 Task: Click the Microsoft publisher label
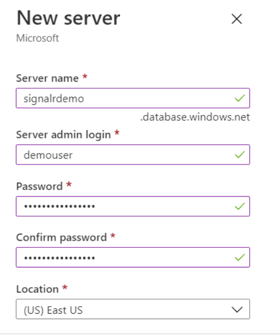[38, 38]
